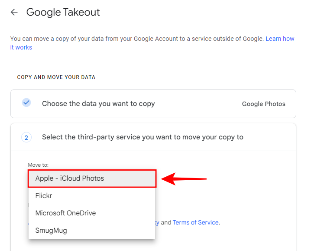Viewport: 314px width, 251px height.
Task: Click the Google Photos label in step one
Action: (x=263, y=104)
